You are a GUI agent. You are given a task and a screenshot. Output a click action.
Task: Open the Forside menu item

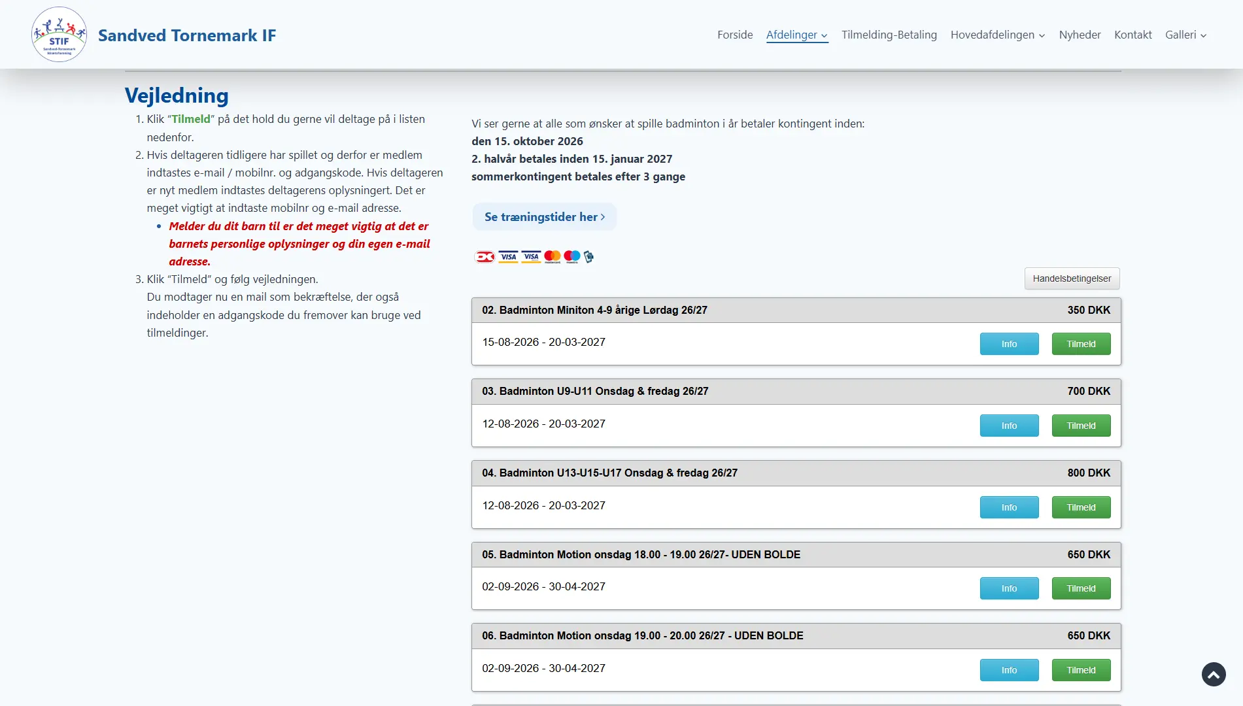point(735,35)
